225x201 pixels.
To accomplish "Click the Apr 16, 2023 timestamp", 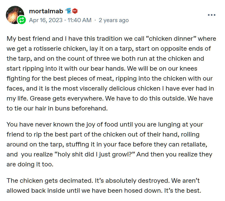I will pos(60,20).
